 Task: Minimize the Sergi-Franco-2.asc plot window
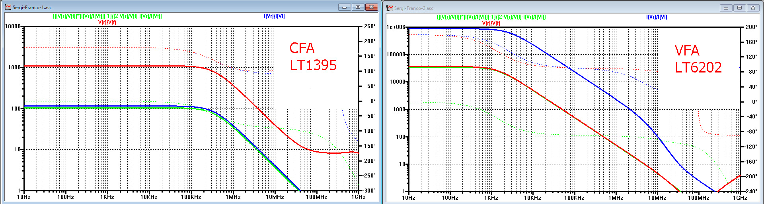pyautogui.click(x=726, y=8)
